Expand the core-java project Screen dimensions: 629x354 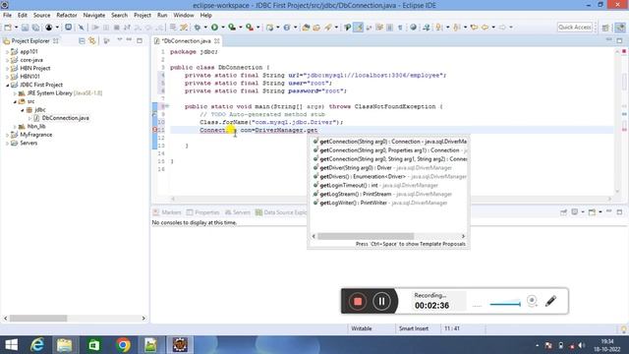tap(7, 60)
